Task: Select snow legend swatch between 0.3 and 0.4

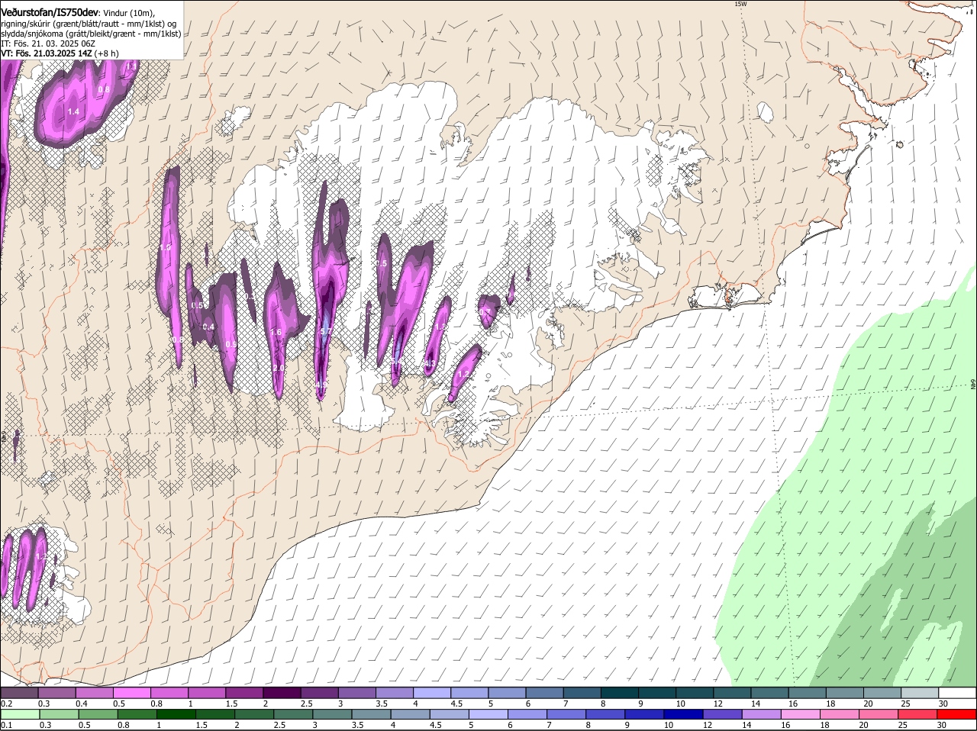Action: [x=56, y=693]
